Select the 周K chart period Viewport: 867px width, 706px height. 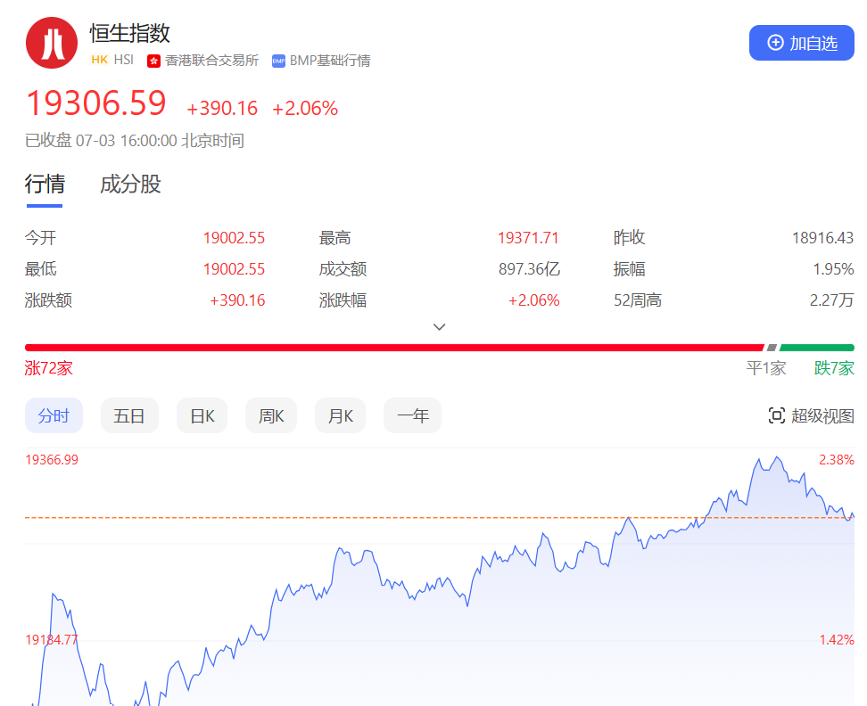[271, 415]
